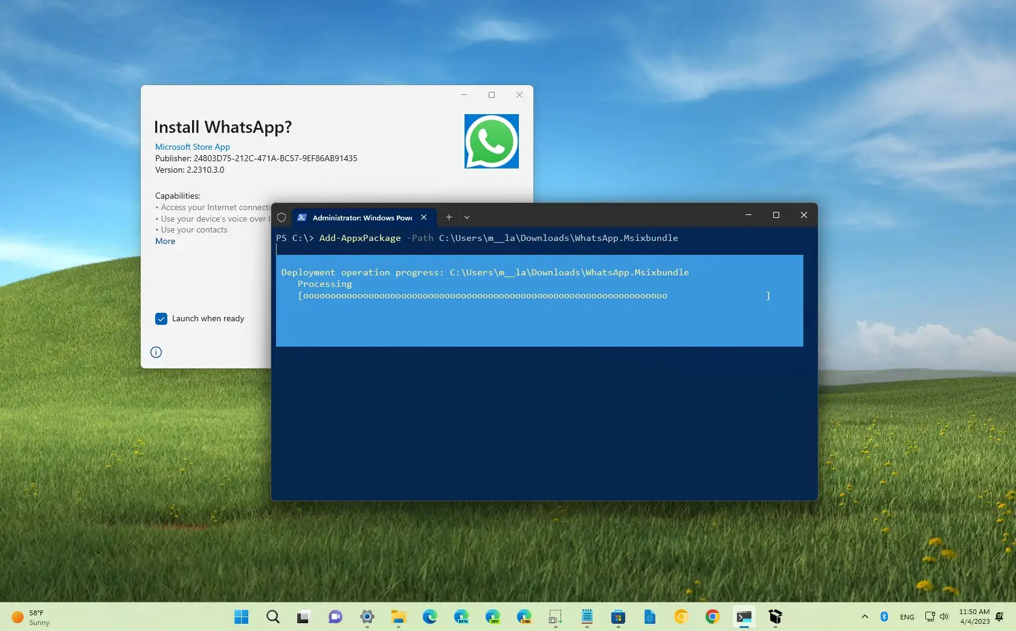Maximize the Terminal window
1016x631 pixels.
776,215
